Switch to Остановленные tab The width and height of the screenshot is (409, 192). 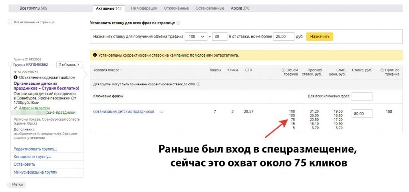click(210, 8)
